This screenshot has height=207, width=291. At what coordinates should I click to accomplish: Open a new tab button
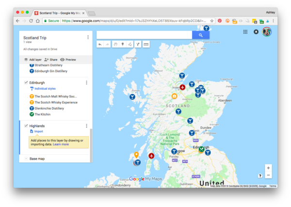[x=92, y=13]
